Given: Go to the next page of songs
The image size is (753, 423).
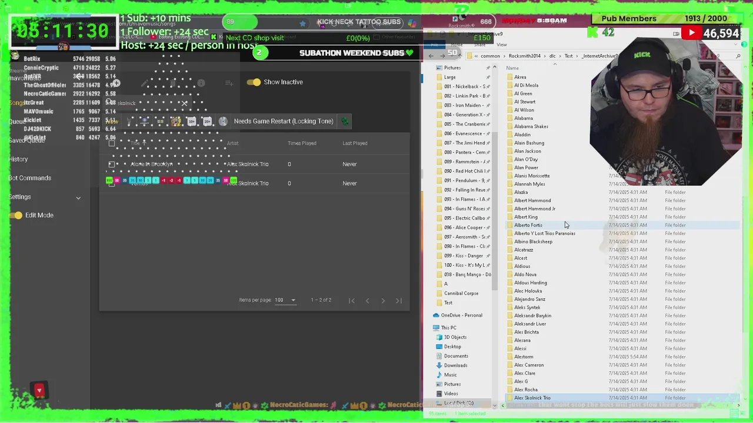Looking at the screenshot, I should 383,301.
